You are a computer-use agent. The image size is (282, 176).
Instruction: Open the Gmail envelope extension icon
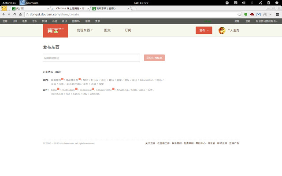tap(259, 15)
